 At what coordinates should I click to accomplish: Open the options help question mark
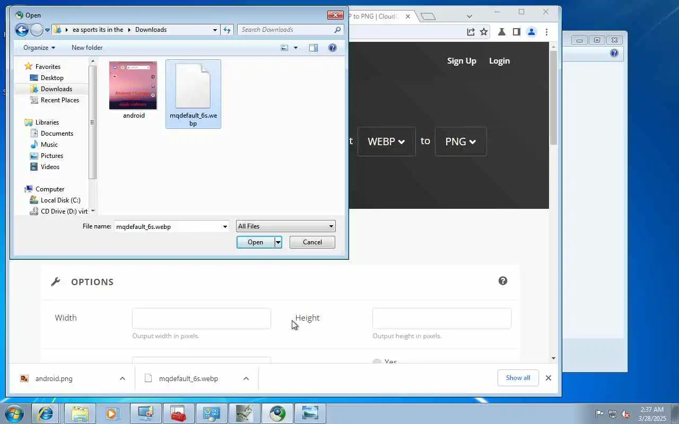tap(503, 281)
